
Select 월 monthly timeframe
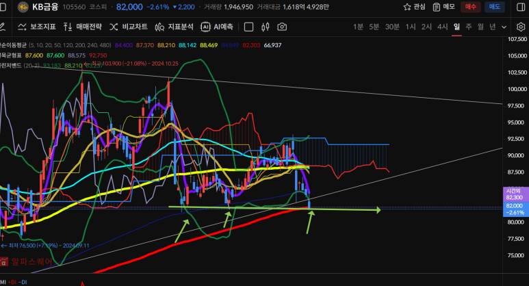tap(480, 27)
